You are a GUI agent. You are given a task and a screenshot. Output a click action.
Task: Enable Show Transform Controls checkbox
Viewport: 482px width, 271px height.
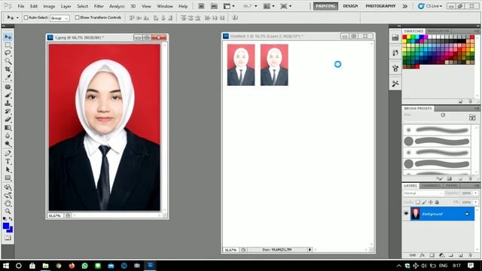(77, 17)
